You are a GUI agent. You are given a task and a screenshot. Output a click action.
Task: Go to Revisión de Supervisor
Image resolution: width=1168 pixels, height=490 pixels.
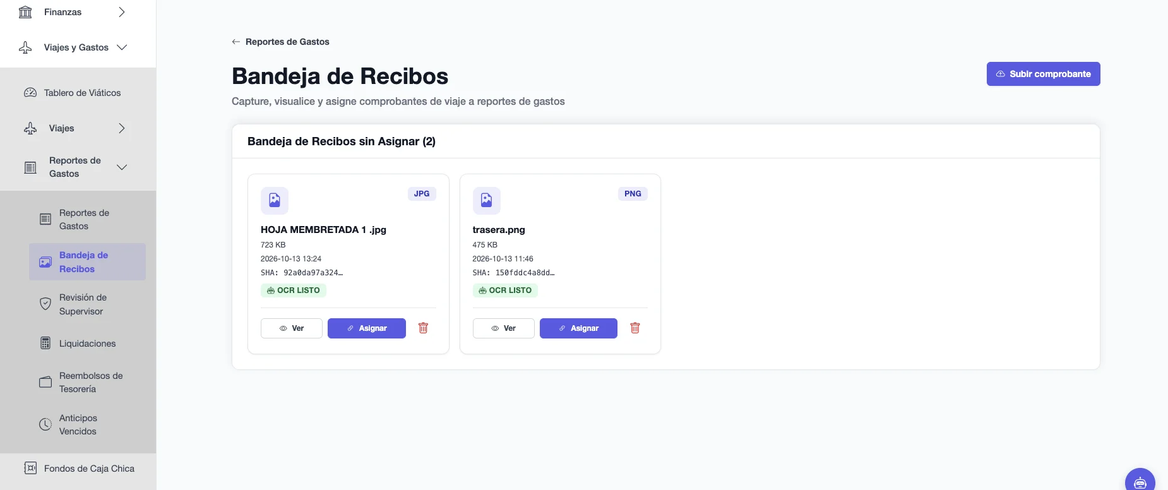[87, 304]
